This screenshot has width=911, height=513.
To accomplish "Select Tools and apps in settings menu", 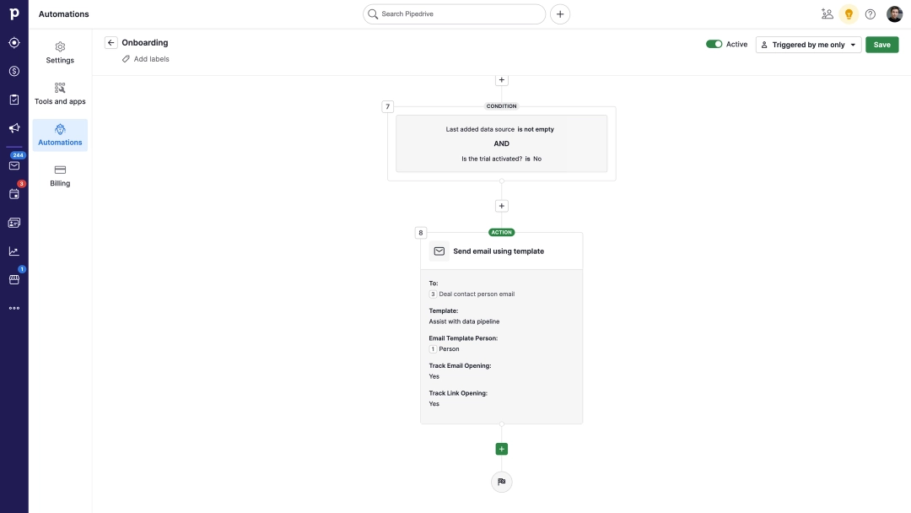I will (x=60, y=94).
